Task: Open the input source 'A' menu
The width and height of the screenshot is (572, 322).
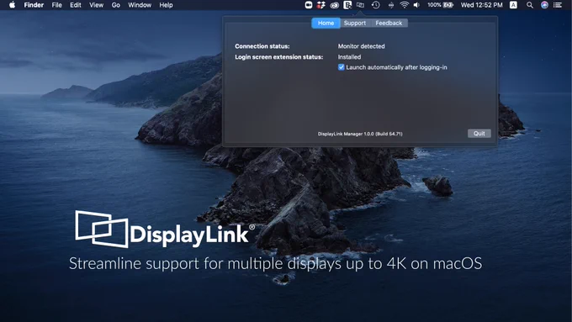Action: [513, 5]
